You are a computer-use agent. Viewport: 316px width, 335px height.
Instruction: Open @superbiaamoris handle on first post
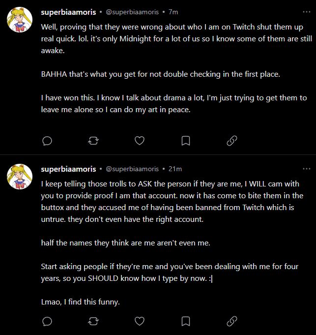point(132,12)
